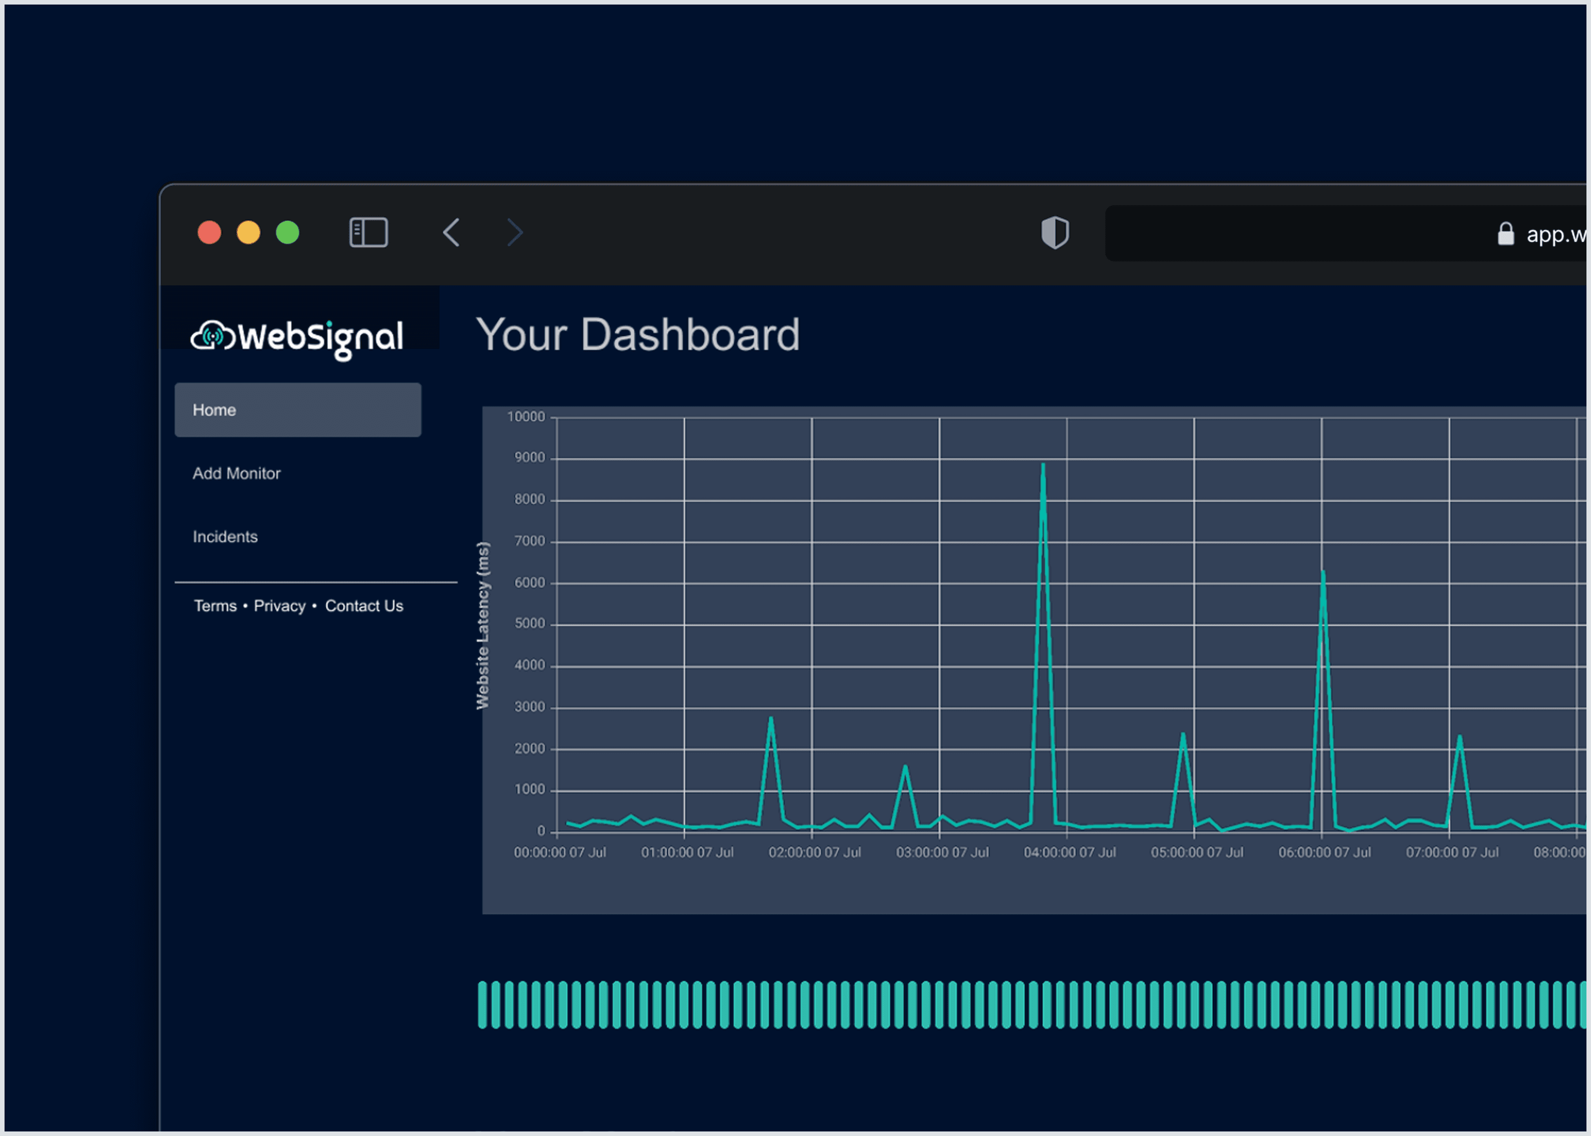Open the Home sidebar item
The width and height of the screenshot is (1591, 1136).
297,410
